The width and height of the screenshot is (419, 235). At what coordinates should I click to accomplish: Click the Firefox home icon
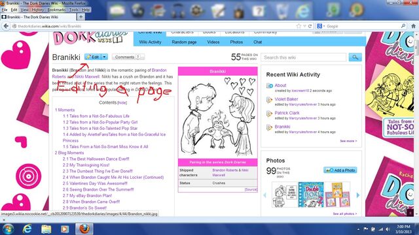click(x=413, y=26)
